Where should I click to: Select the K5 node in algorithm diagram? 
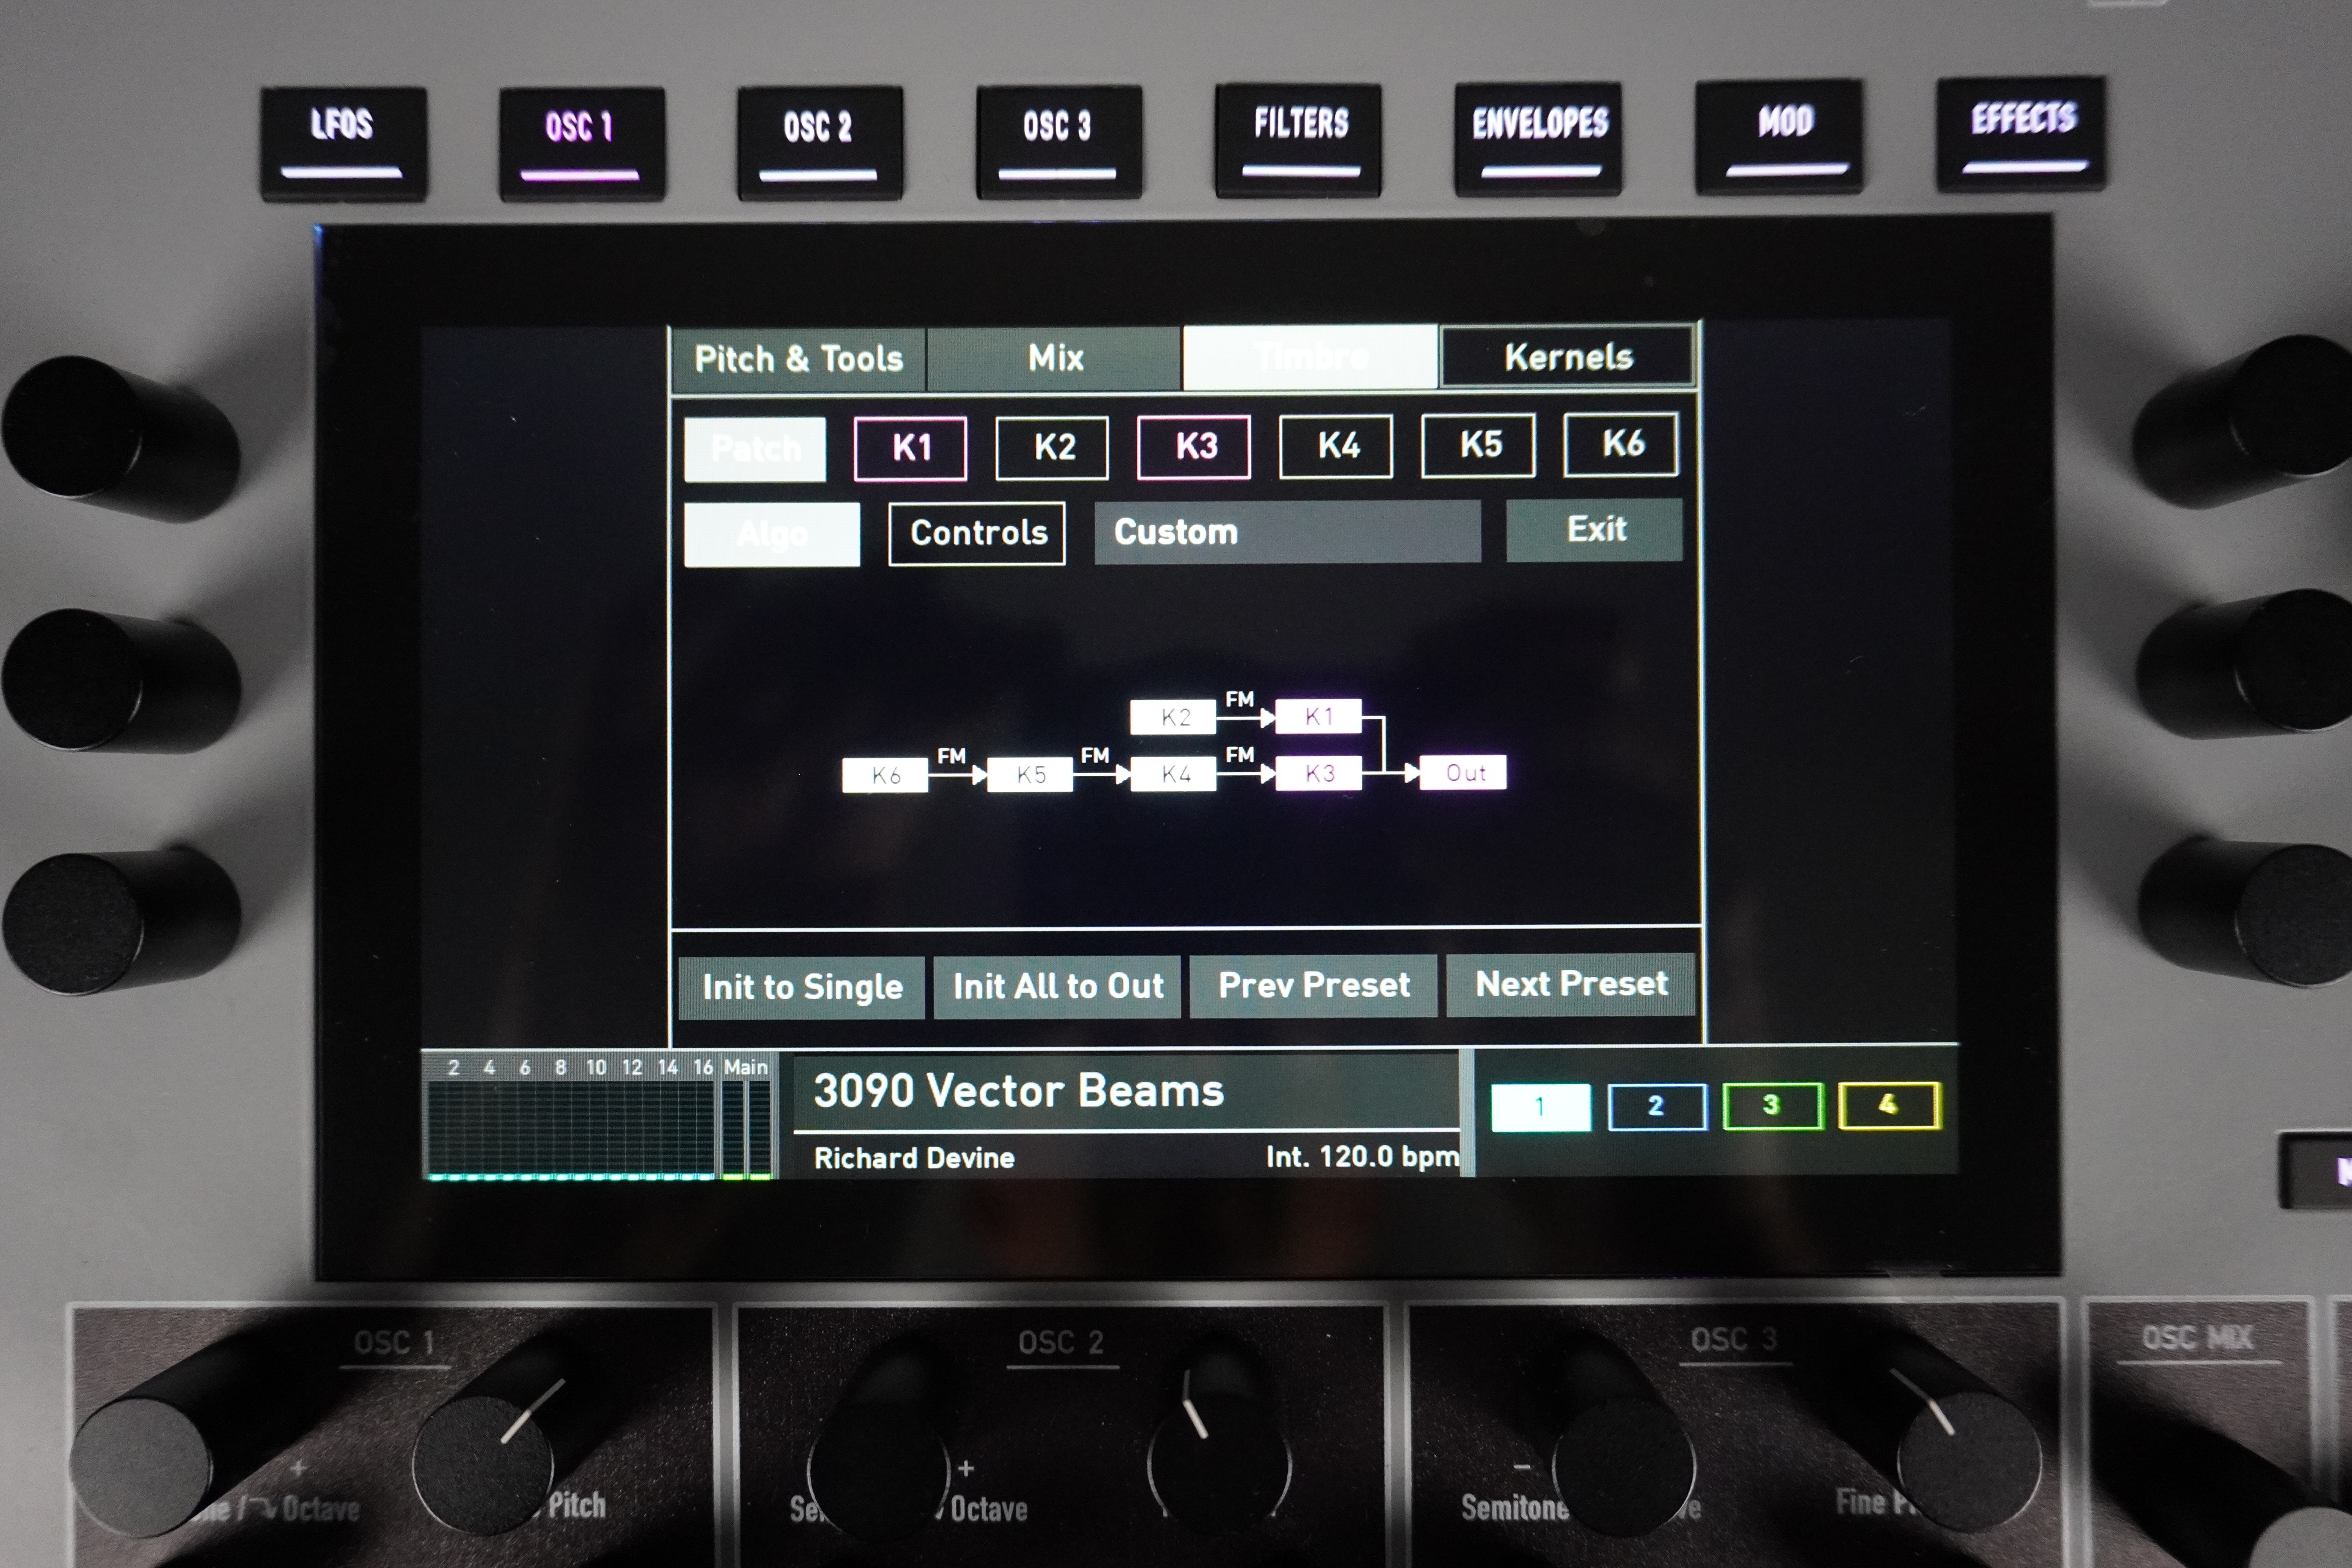(1030, 775)
